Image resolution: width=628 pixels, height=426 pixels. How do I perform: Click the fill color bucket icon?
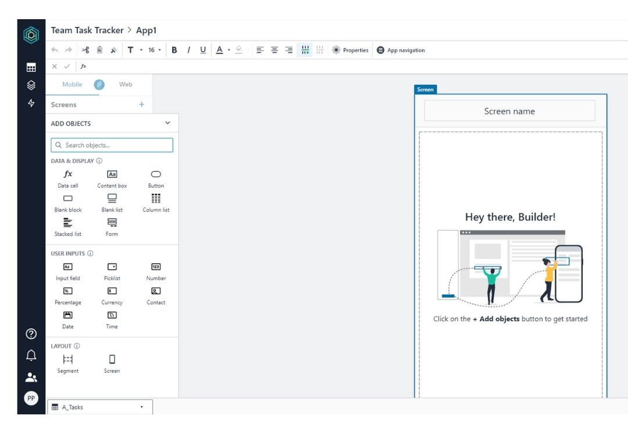(239, 50)
